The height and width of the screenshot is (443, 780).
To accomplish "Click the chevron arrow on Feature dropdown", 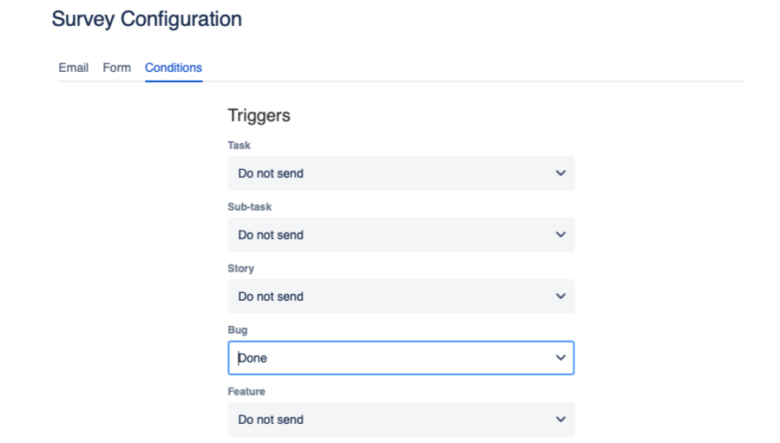I will coord(560,420).
